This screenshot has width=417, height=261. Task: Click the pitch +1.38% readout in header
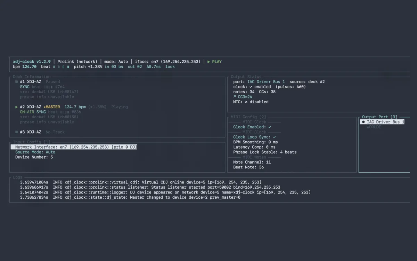click(88, 67)
